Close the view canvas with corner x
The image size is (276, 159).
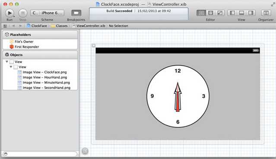(x=94, y=46)
